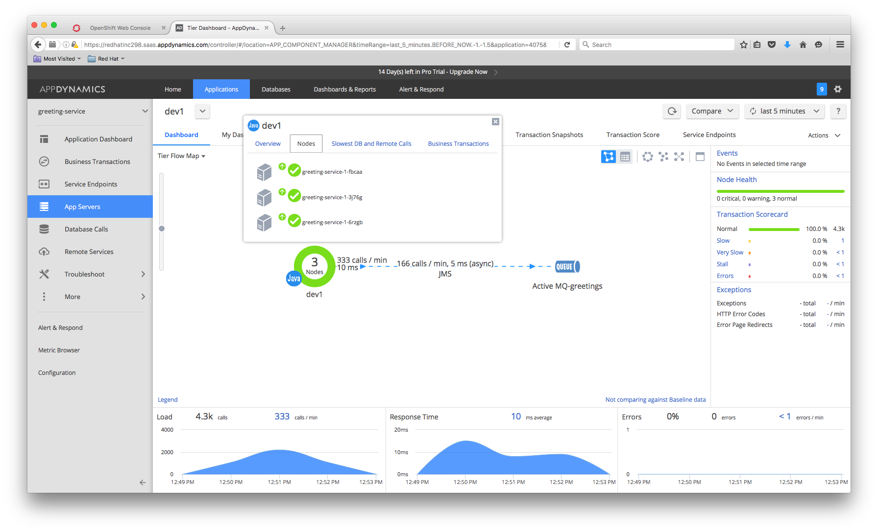
Task: Click the browser bookmark star icon
Action: click(744, 45)
